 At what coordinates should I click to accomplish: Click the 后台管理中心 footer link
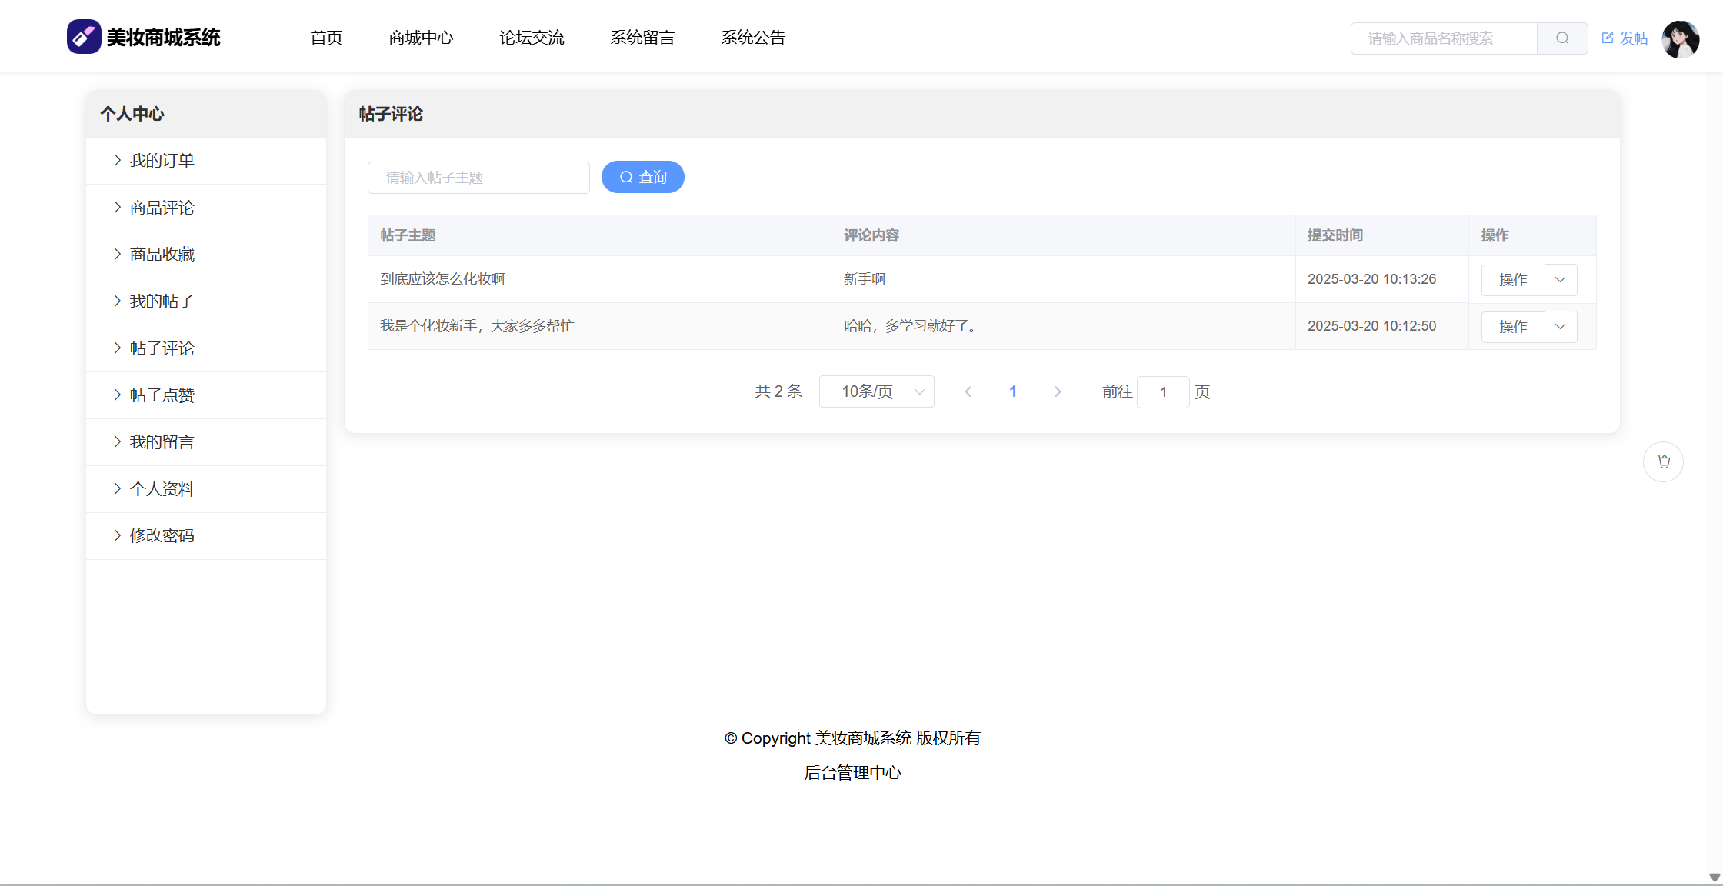click(852, 773)
